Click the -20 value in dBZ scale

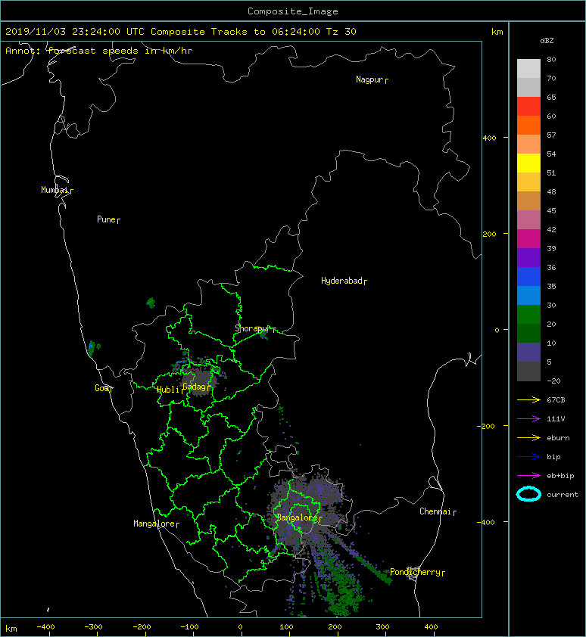553,381
